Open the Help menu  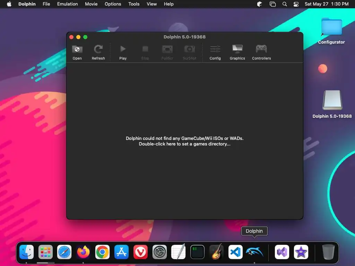[x=169, y=4]
